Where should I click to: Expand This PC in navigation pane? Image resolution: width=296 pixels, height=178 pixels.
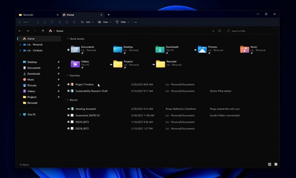click(x=20, y=115)
